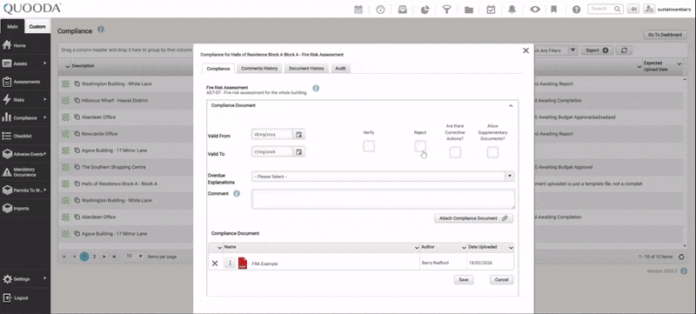The image size is (696, 314).
Task: Select the Custom sidebar tab
Action: coord(37,27)
